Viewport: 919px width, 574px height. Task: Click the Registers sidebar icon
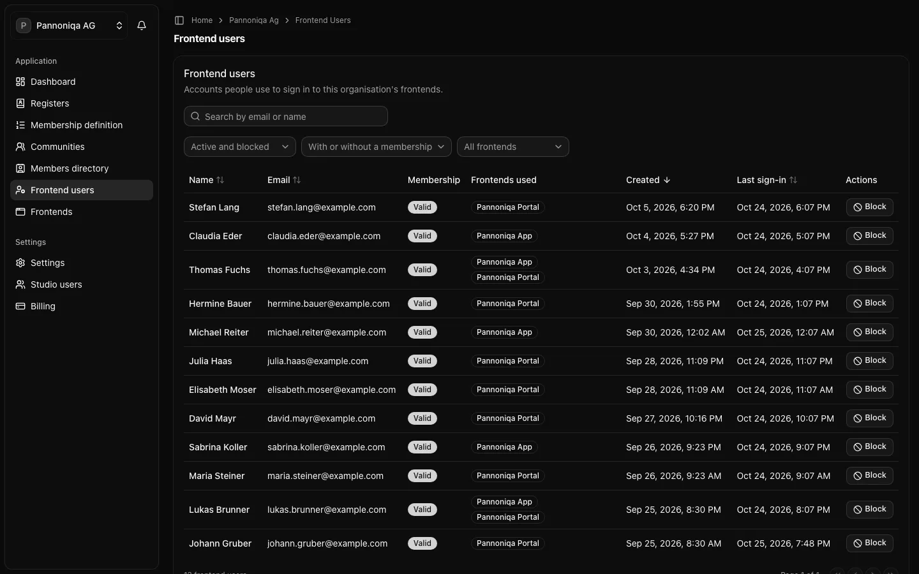tap(20, 103)
